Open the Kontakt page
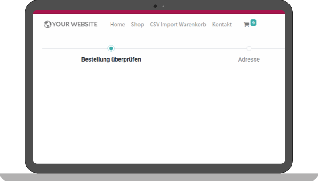The image size is (318, 181). (222, 25)
